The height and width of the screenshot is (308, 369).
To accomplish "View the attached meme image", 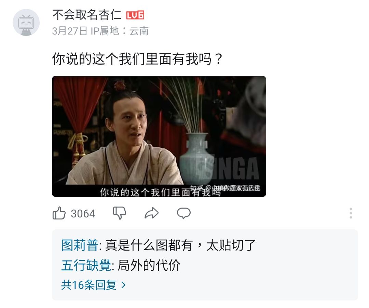I will pos(159,136).
